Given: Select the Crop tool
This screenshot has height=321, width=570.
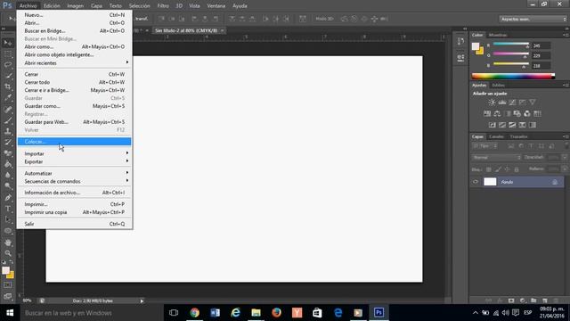Looking at the screenshot, I should click(8, 86).
